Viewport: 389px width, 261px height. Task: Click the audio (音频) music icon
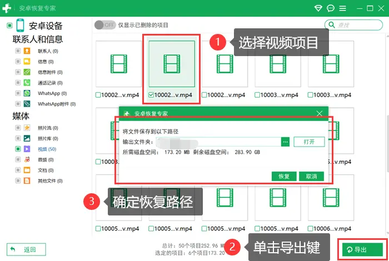[x=27, y=159]
